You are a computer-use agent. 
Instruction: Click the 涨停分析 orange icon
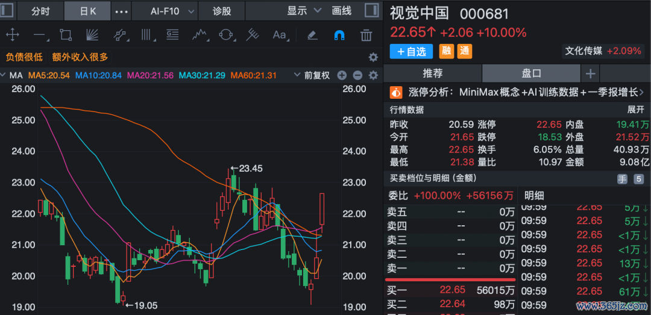396,92
